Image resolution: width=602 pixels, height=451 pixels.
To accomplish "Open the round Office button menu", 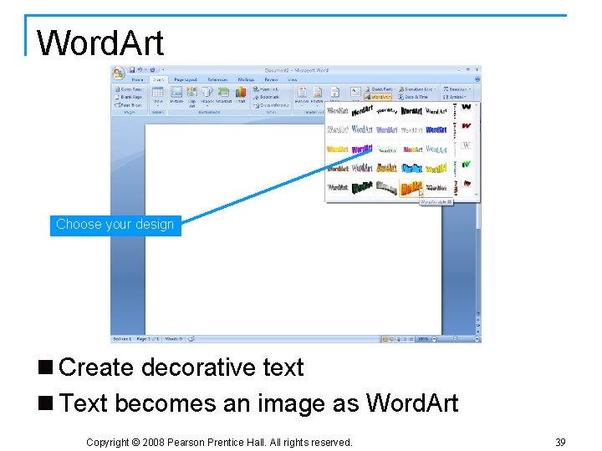I will (119, 73).
